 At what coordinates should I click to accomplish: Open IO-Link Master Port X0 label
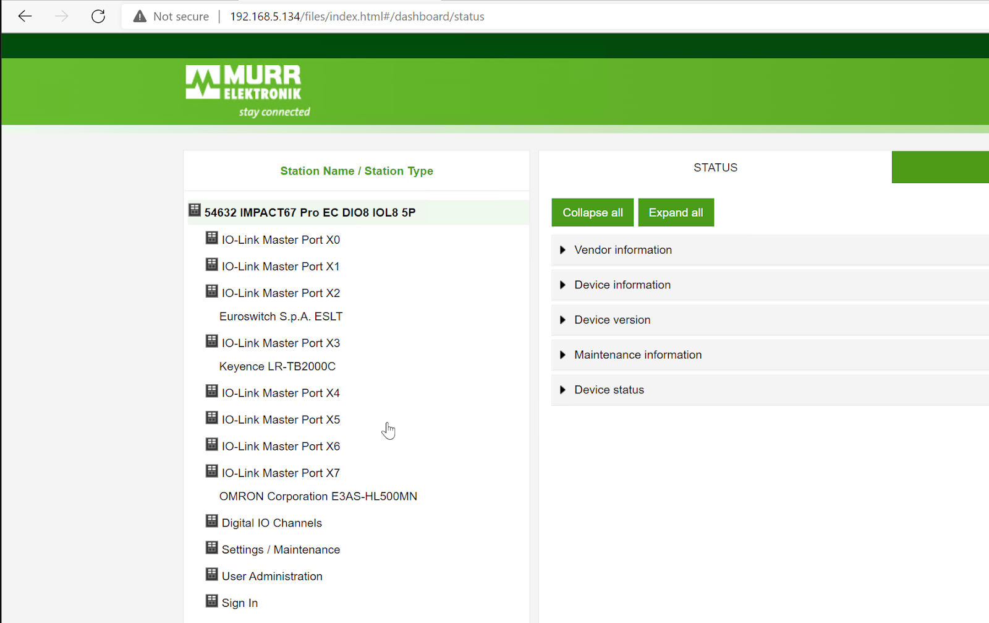pos(281,240)
